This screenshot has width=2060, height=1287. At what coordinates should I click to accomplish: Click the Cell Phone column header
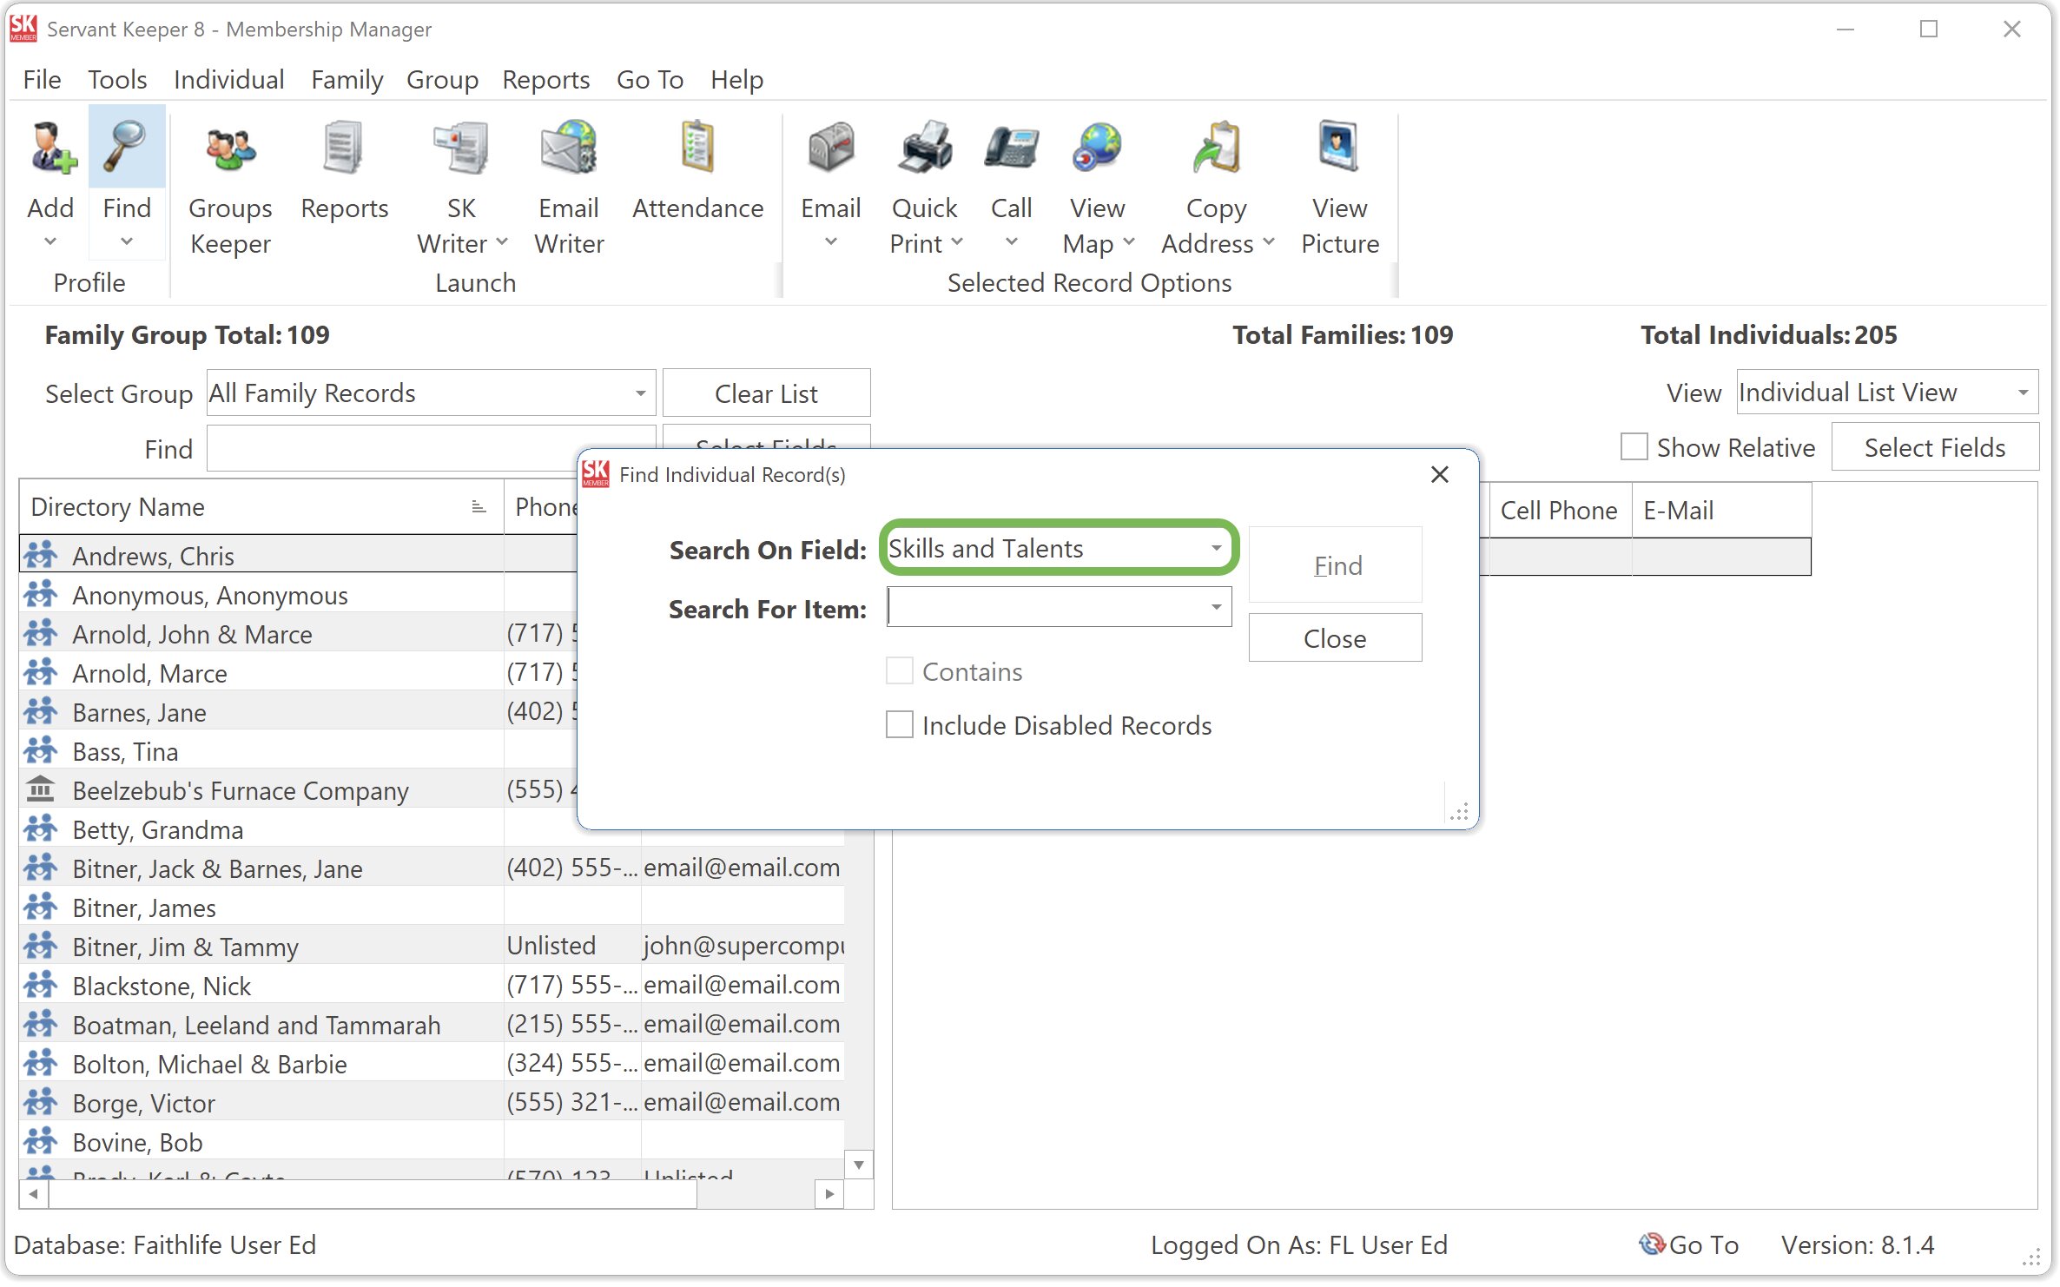(1559, 510)
